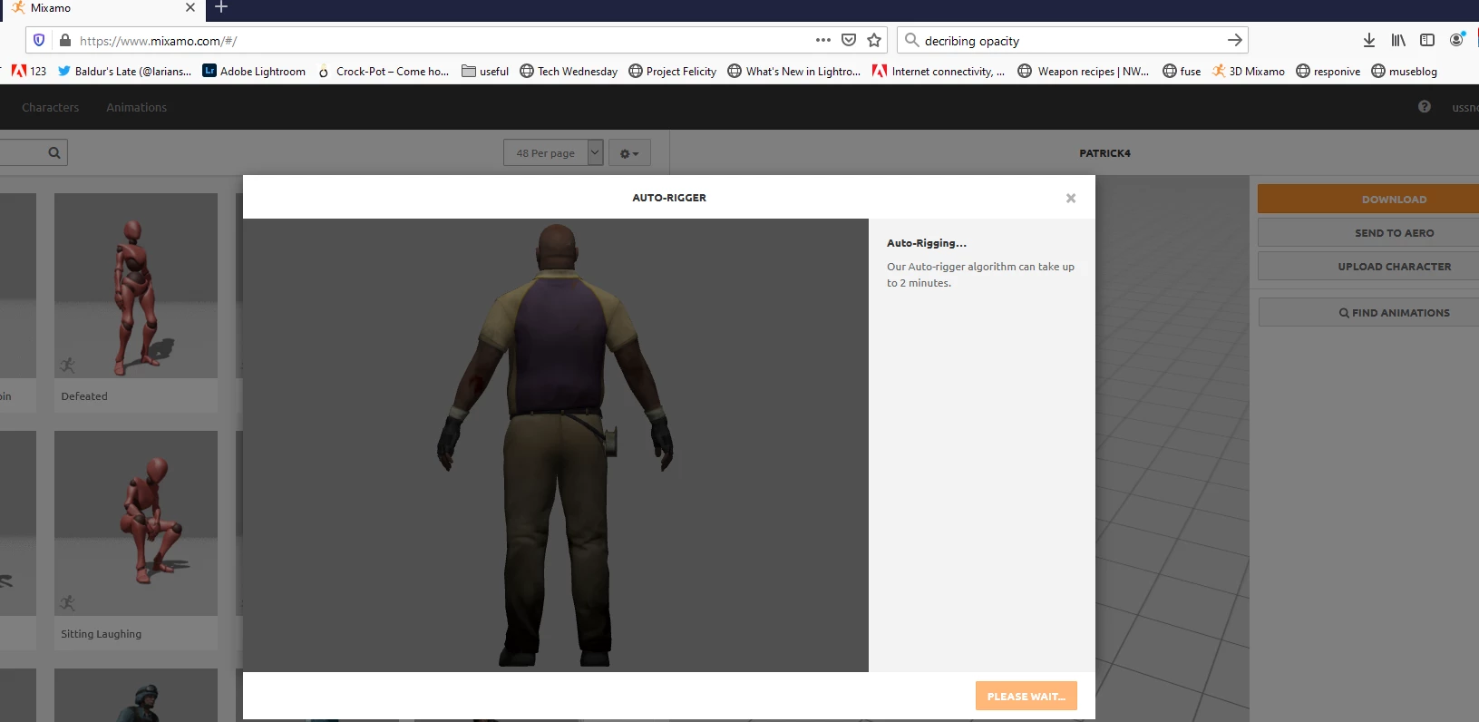Open the museblog bookmark
The width and height of the screenshot is (1479, 722).
coord(1404,71)
